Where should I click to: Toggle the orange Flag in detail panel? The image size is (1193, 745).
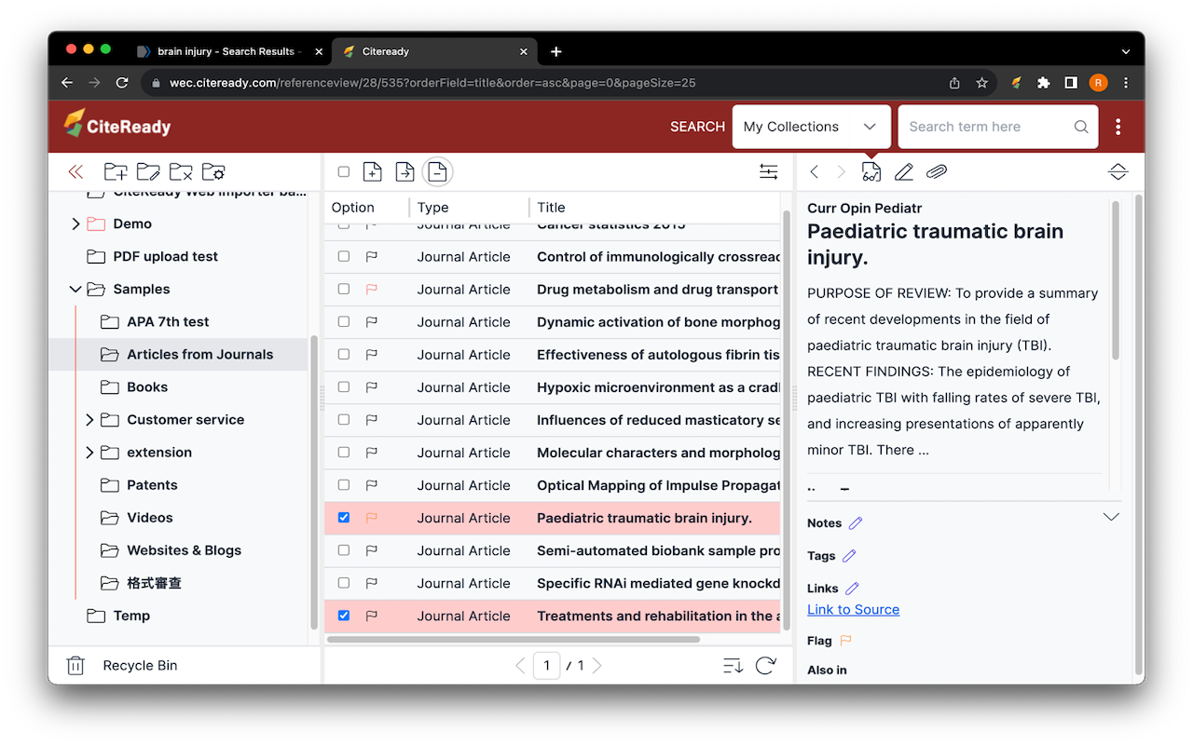[846, 641]
